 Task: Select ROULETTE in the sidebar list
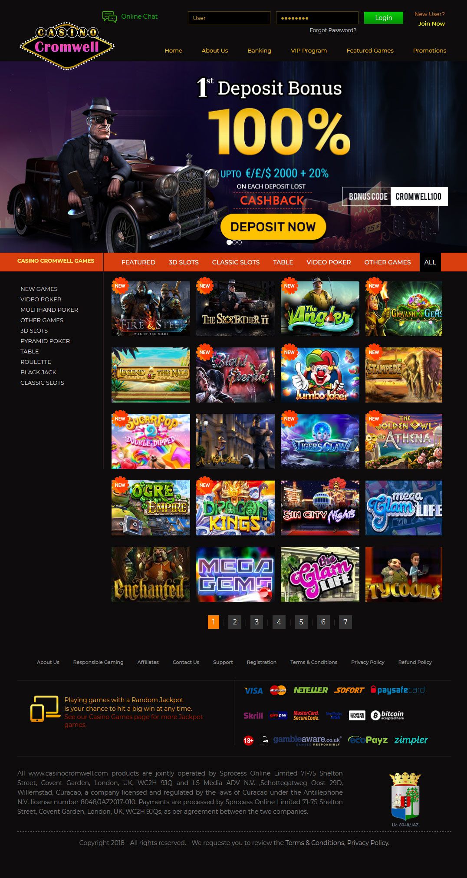[x=36, y=362]
